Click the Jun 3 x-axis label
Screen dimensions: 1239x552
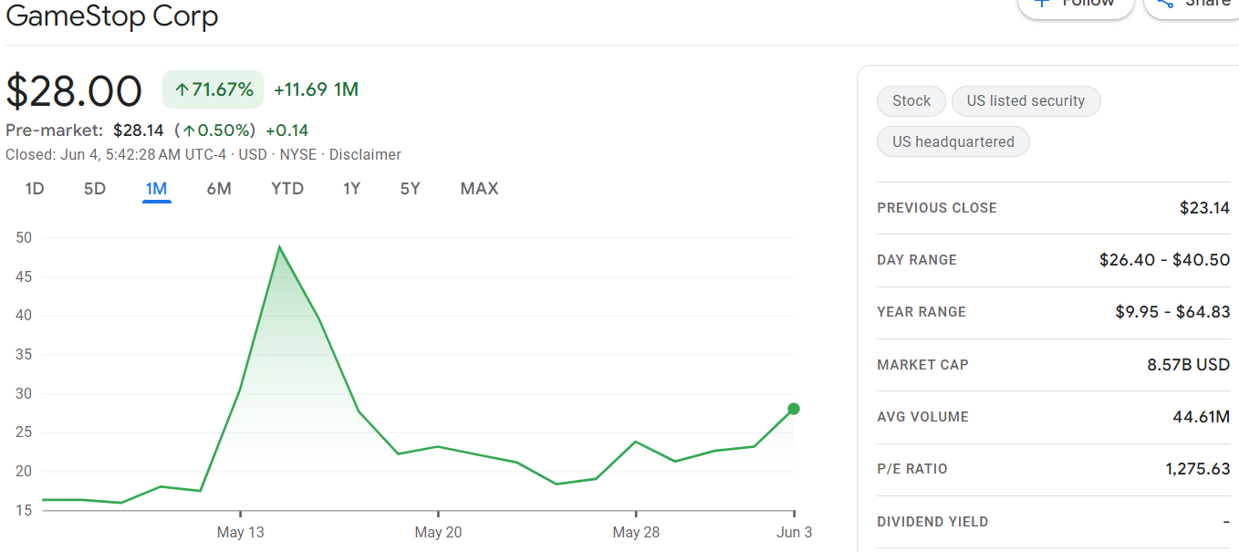[795, 532]
